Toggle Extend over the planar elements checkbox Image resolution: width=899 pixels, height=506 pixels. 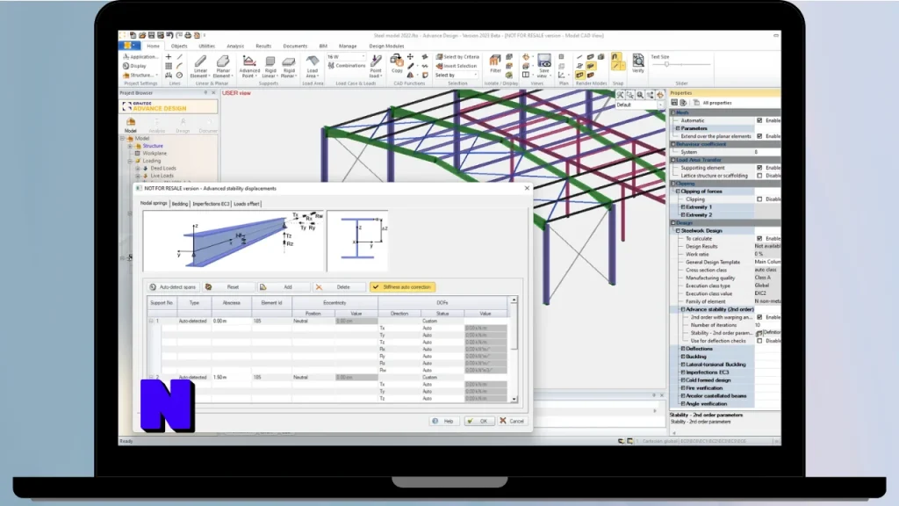[x=759, y=136]
